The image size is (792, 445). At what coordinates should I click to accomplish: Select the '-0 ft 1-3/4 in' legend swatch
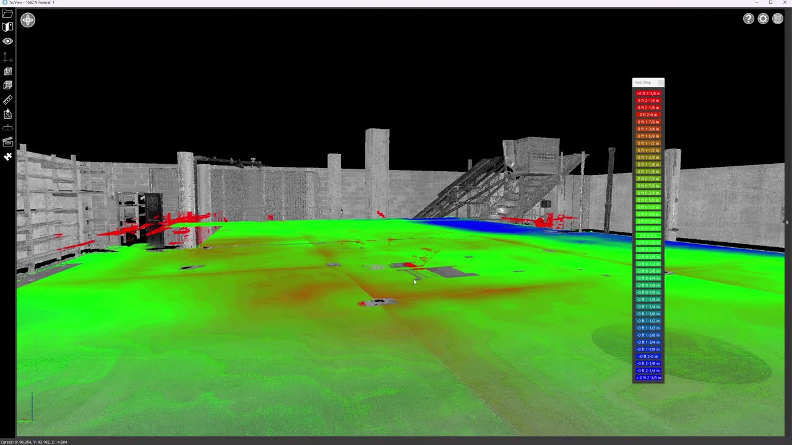point(648,342)
